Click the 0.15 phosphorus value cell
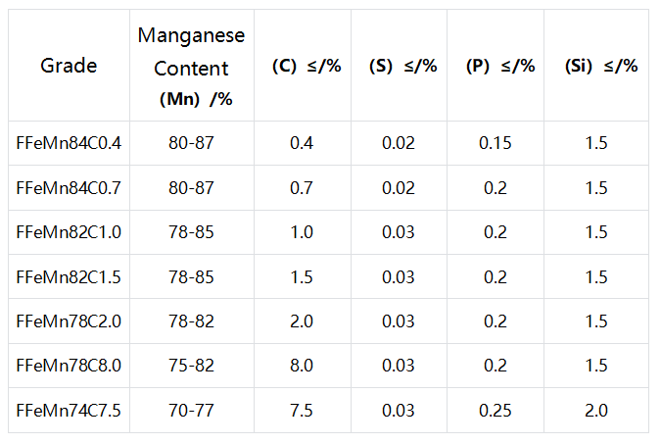The width and height of the screenshot is (661, 444). [496, 143]
